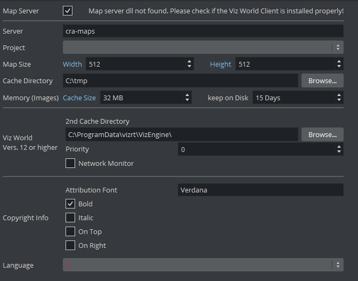Open the Project dropdown
This screenshot has width=358, height=281.
(202, 47)
